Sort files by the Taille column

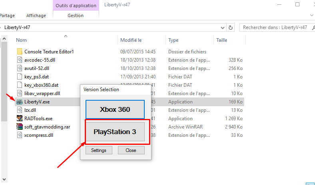pyautogui.click(x=222, y=40)
